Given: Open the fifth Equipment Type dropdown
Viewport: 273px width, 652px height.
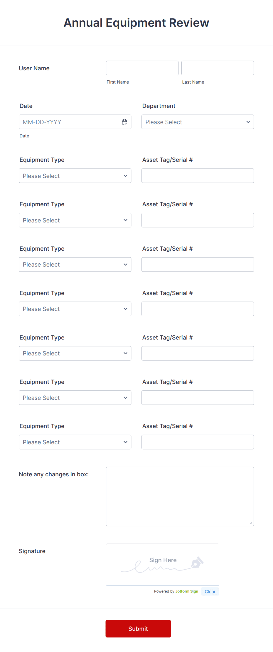Looking at the screenshot, I should 75,353.
